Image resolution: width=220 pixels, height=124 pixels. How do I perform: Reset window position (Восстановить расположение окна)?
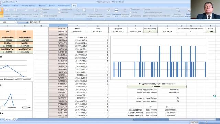156,16
